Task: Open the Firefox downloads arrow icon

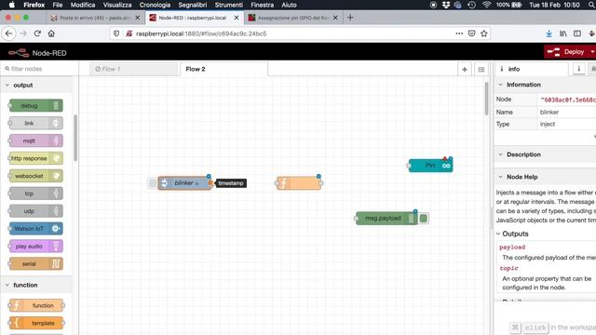Action: click(549, 33)
